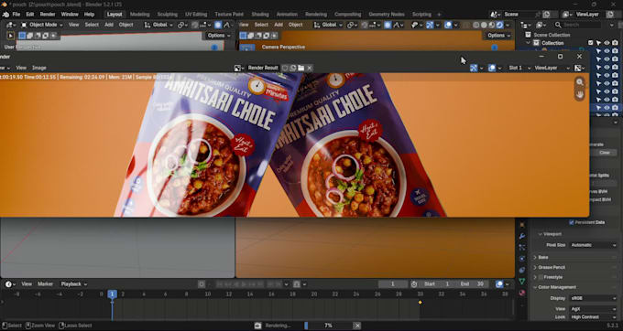This screenshot has height=331, width=623.
Task: Open the Object Mode dropdown
Action: [x=42, y=25]
